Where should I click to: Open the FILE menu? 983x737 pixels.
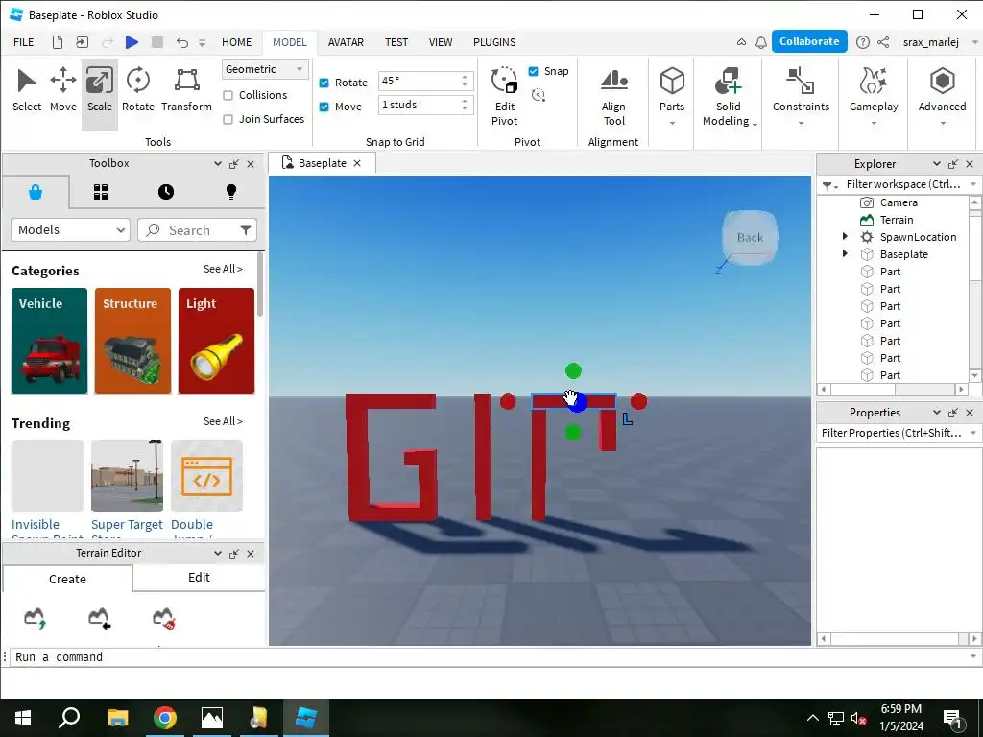[x=24, y=42]
